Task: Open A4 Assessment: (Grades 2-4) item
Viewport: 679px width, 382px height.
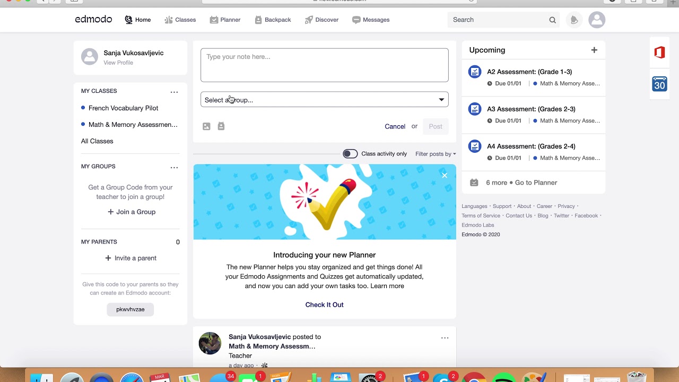Action: (531, 146)
